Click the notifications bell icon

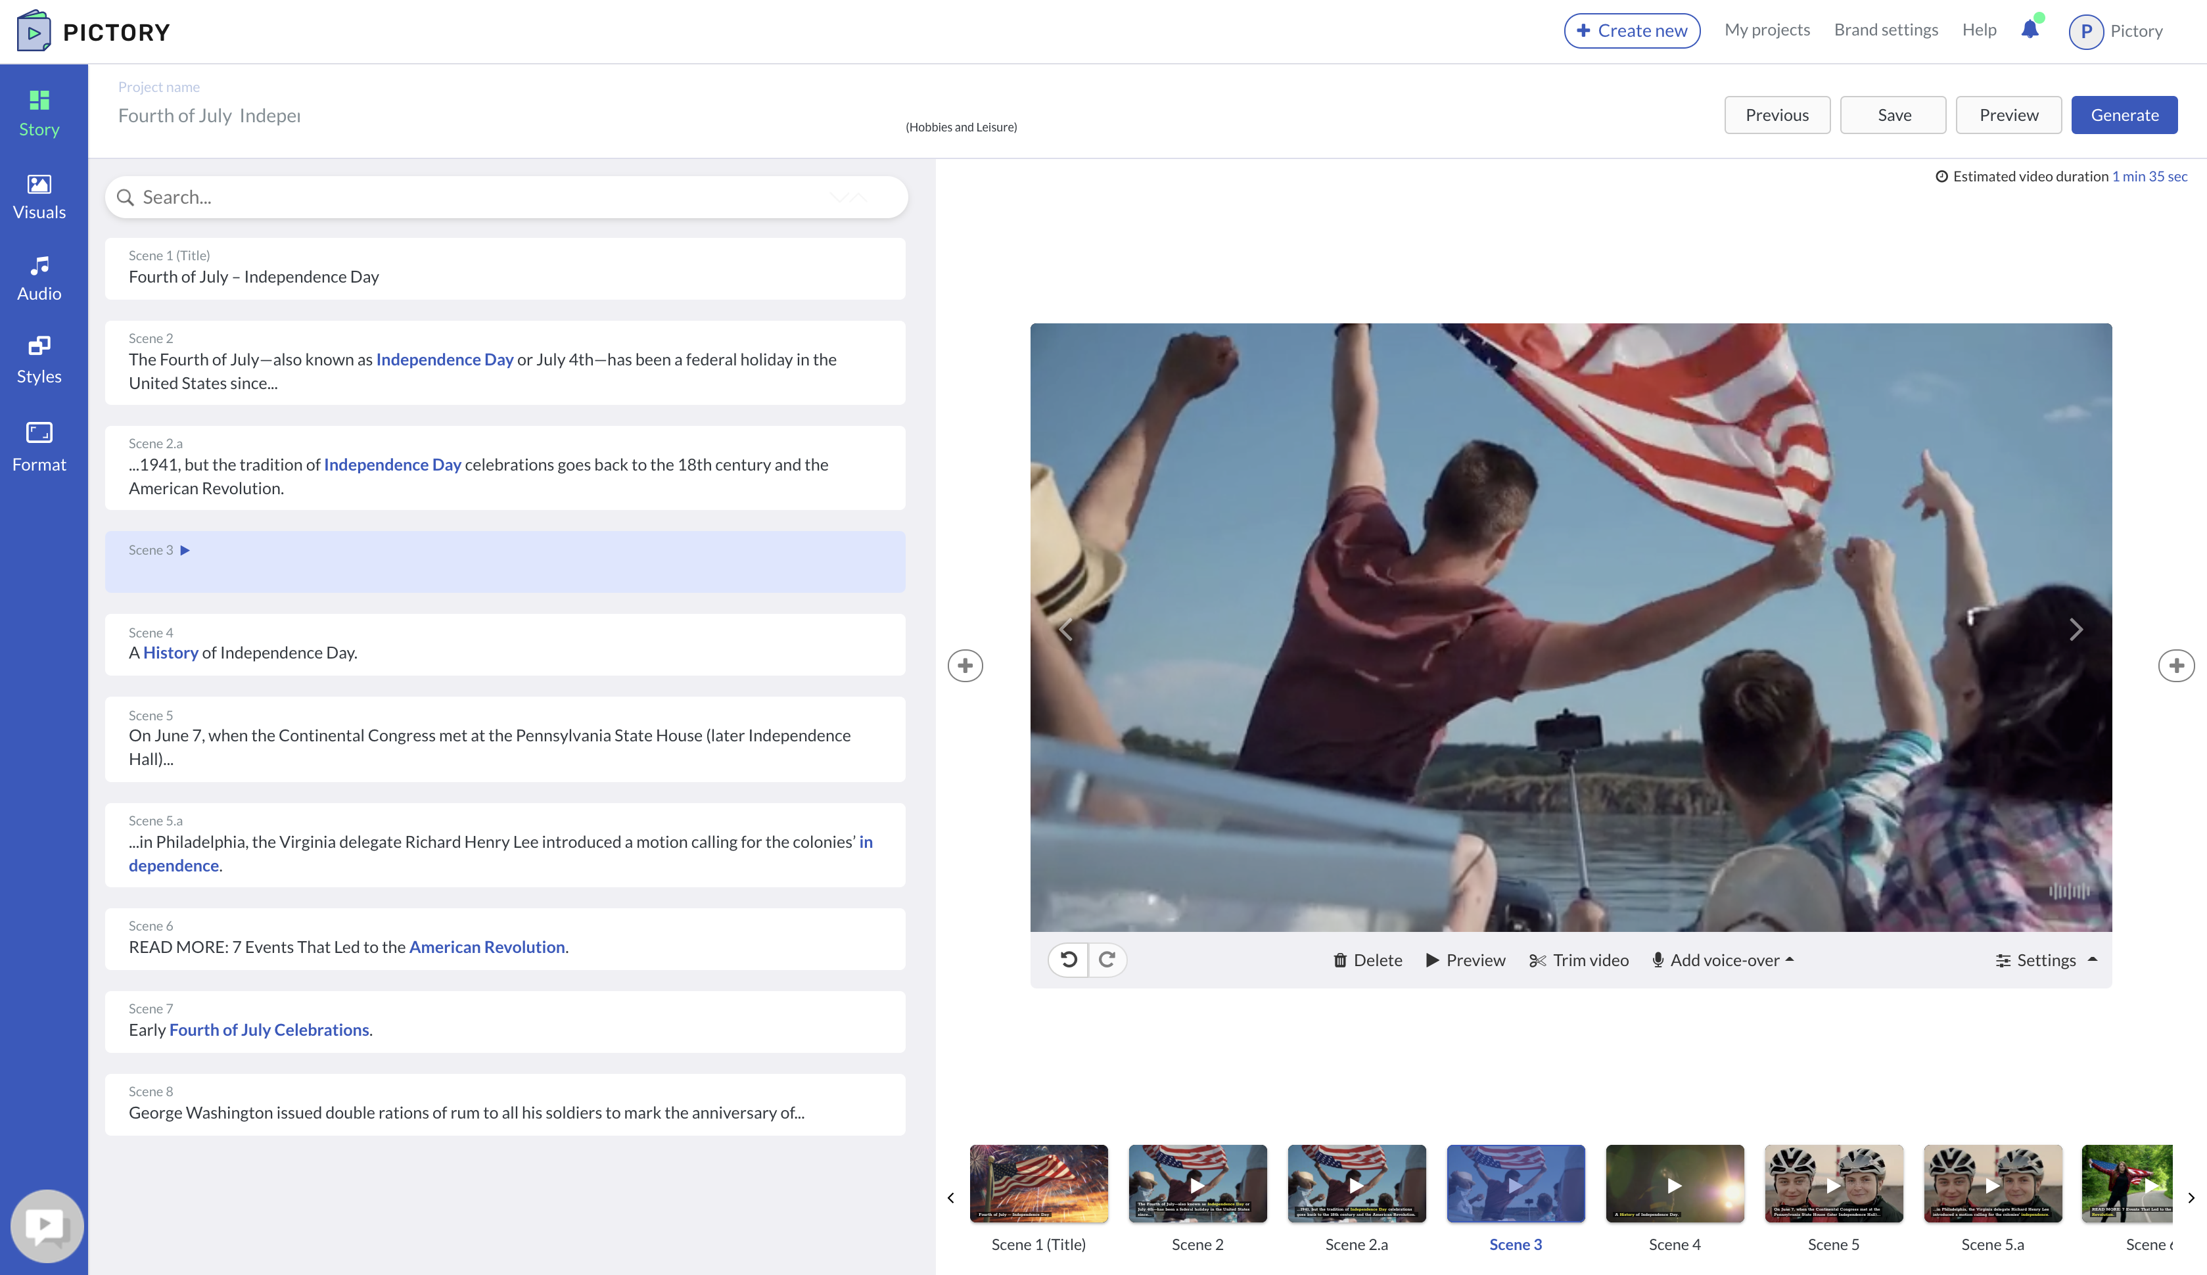[x=2030, y=31]
